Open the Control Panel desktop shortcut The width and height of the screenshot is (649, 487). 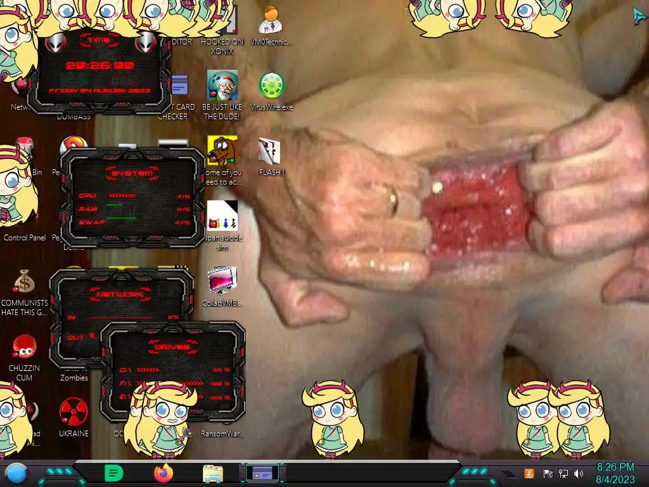tap(25, 238)
